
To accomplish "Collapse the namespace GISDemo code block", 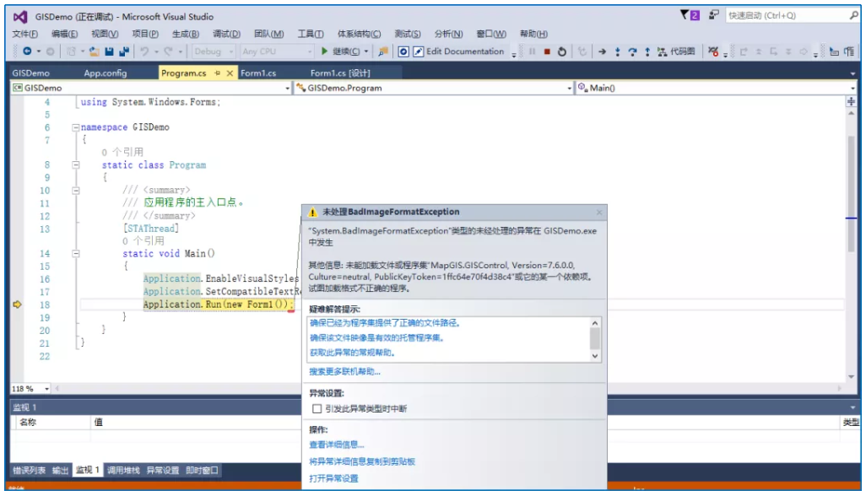I will pyautogui.click(x=75, y=127).
